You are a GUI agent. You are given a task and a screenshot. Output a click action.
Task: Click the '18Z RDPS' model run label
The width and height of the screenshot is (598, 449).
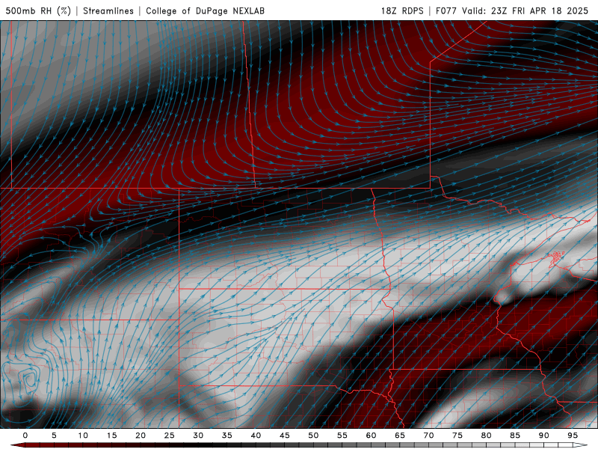[x=402, y=10]
